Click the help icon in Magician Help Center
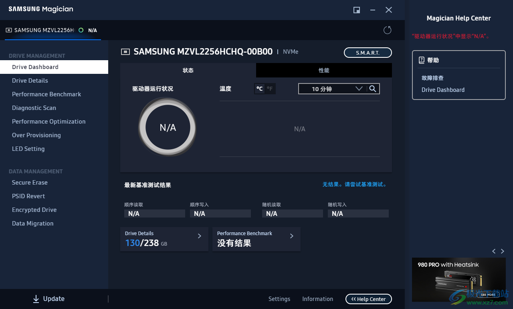The image size is (513, 309). (421, 59)
